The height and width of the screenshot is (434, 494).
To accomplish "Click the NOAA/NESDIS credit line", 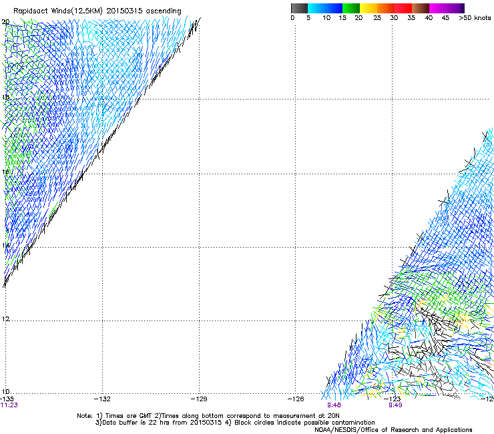I will [x=393, y=430].
